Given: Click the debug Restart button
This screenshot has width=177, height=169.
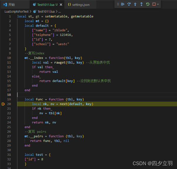Looking at the screenshot, I should (x=148, y=4).
